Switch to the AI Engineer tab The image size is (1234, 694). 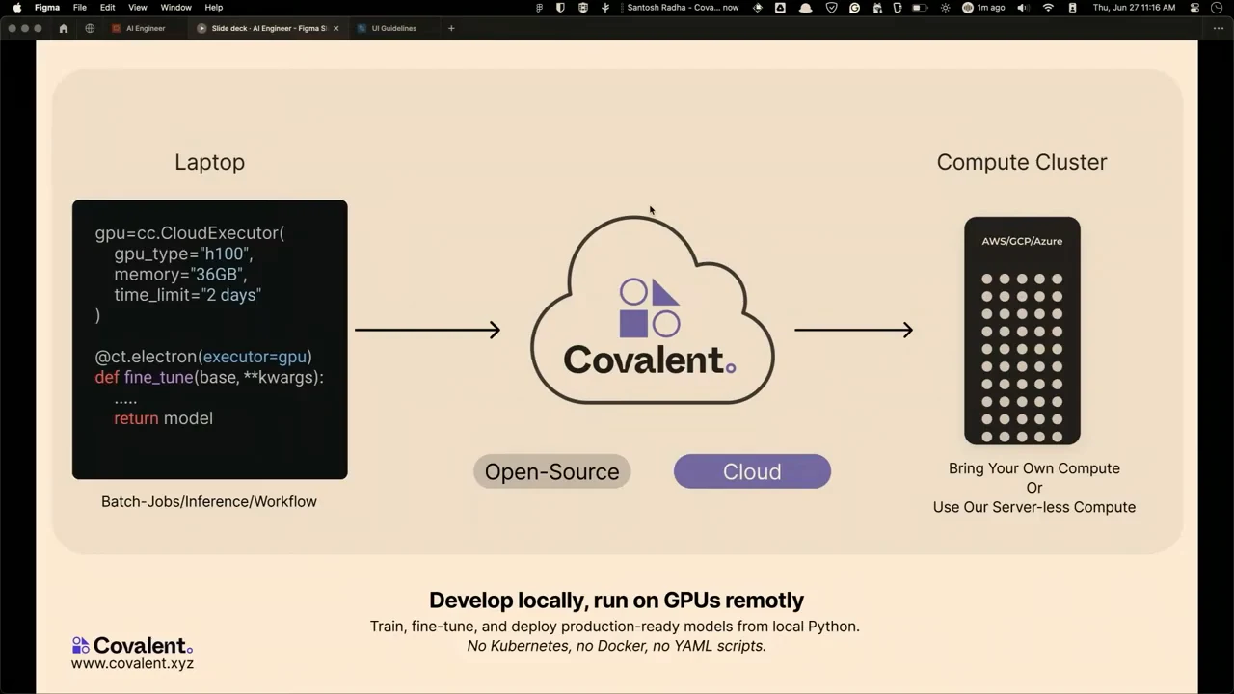(x=145, y=28)
